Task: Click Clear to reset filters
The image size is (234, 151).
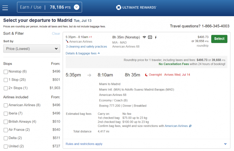Action: 56,33
